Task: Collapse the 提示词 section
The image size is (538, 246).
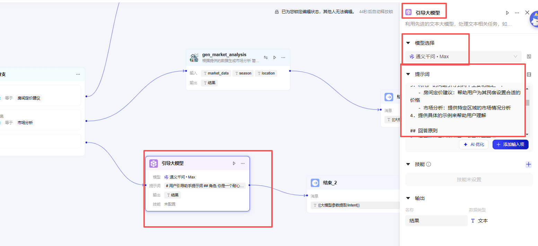Action: point(408,74)
